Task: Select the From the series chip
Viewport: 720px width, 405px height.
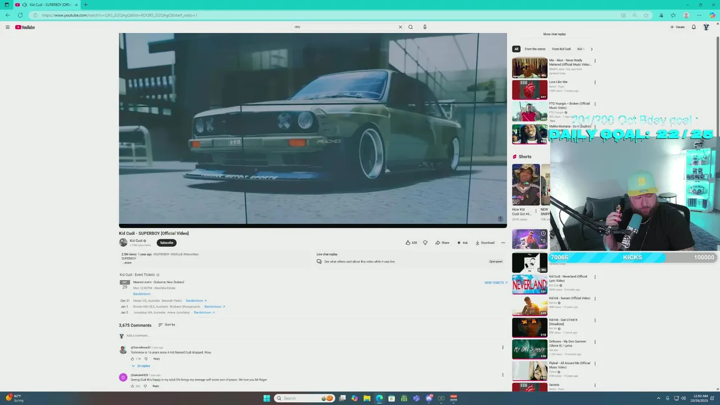Action: point(535,49)
